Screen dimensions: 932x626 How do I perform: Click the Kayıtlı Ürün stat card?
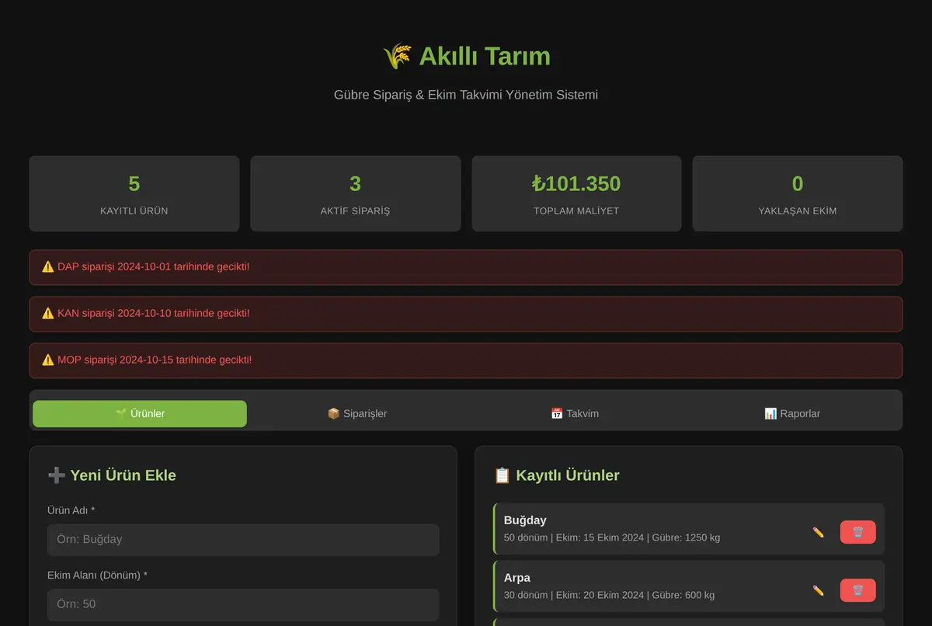(134, 193)
